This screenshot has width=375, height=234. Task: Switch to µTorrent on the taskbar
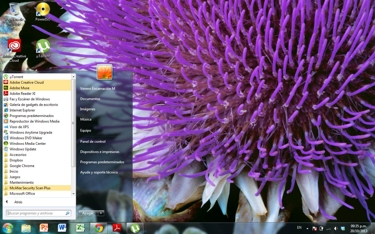135,228
